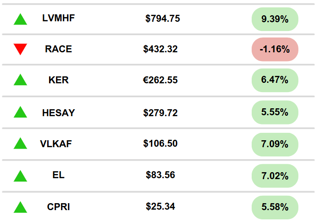Click the $83.56 price for EL
The height and width of the screenshot is (224, 322).
click(161, 175)
